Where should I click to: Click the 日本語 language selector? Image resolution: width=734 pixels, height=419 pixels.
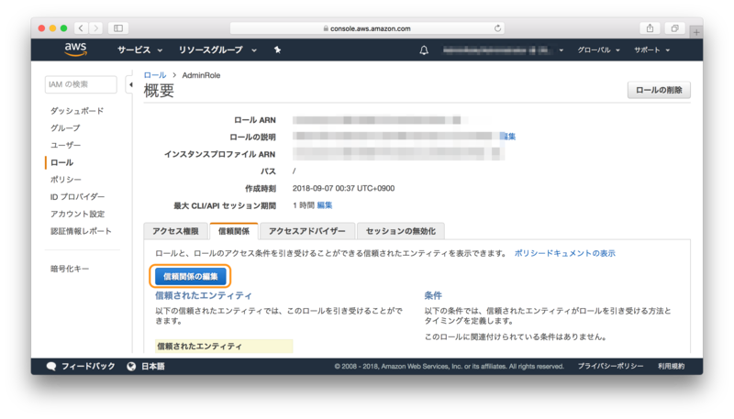[153, 366]
